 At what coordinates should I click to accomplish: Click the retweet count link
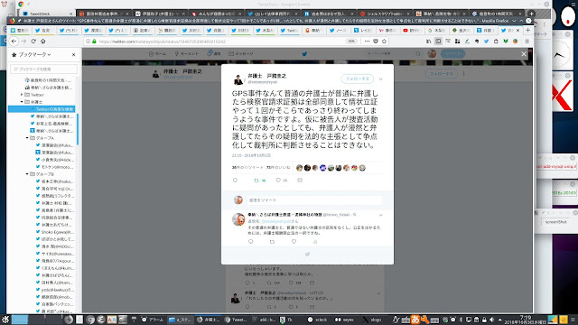coord(247,168)
